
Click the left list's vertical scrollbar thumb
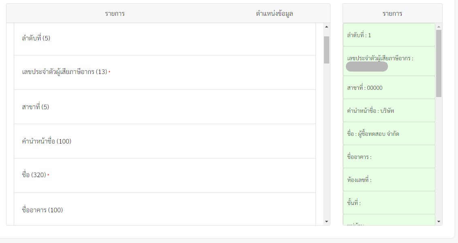[326, 50]
